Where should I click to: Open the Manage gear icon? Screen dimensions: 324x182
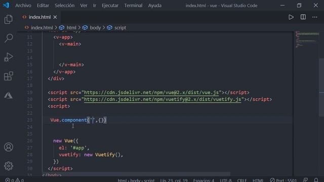[x=9, y=166]
